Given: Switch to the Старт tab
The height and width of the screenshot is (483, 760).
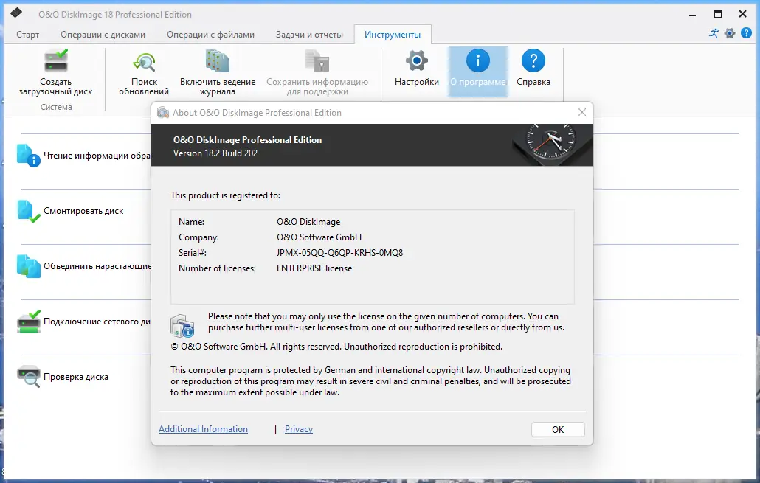Looking at the screenshot, I should (27, 35).
